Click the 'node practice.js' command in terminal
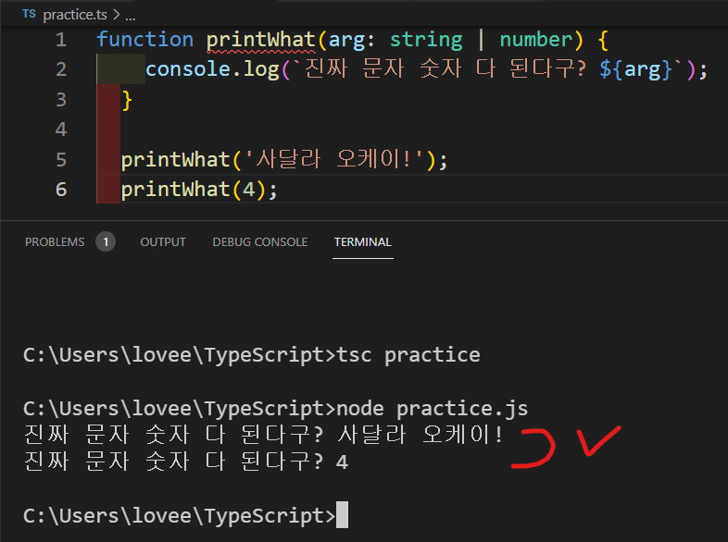This screenshot has width=728, height=542. 432,409
